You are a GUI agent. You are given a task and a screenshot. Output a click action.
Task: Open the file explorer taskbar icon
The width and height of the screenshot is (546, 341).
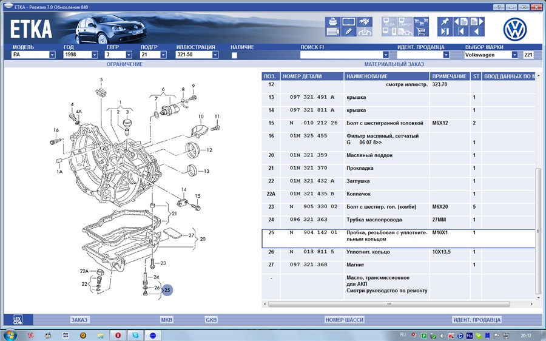coord(100,336)
